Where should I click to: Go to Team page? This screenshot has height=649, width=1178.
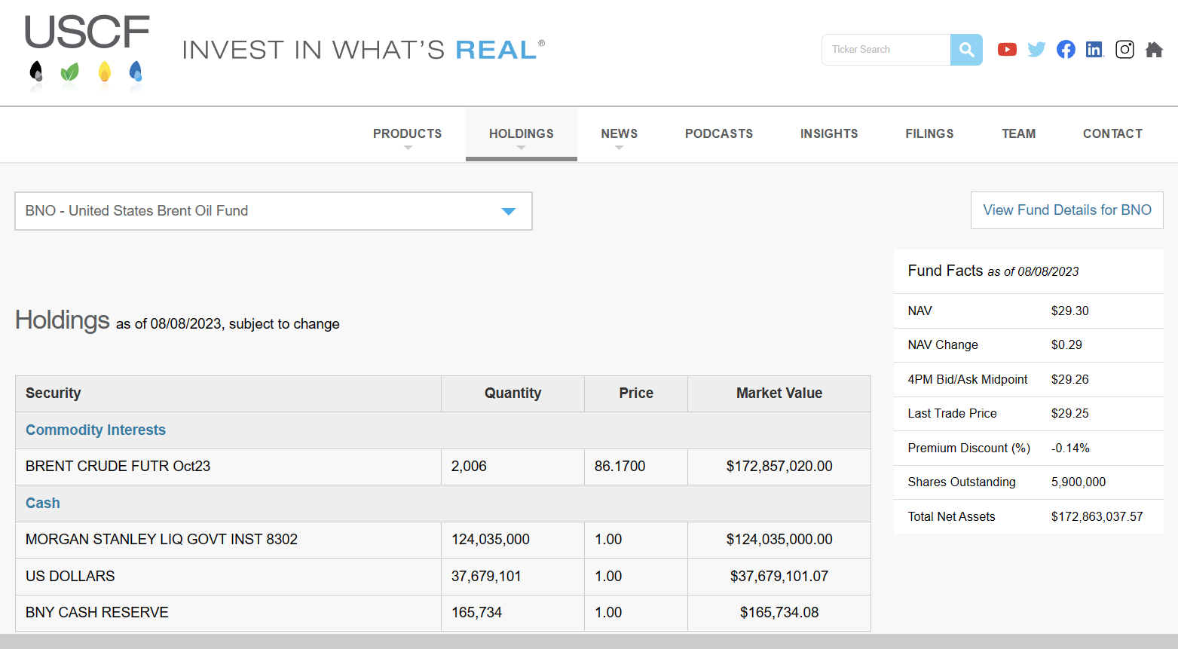click(x=1018, y=134)
